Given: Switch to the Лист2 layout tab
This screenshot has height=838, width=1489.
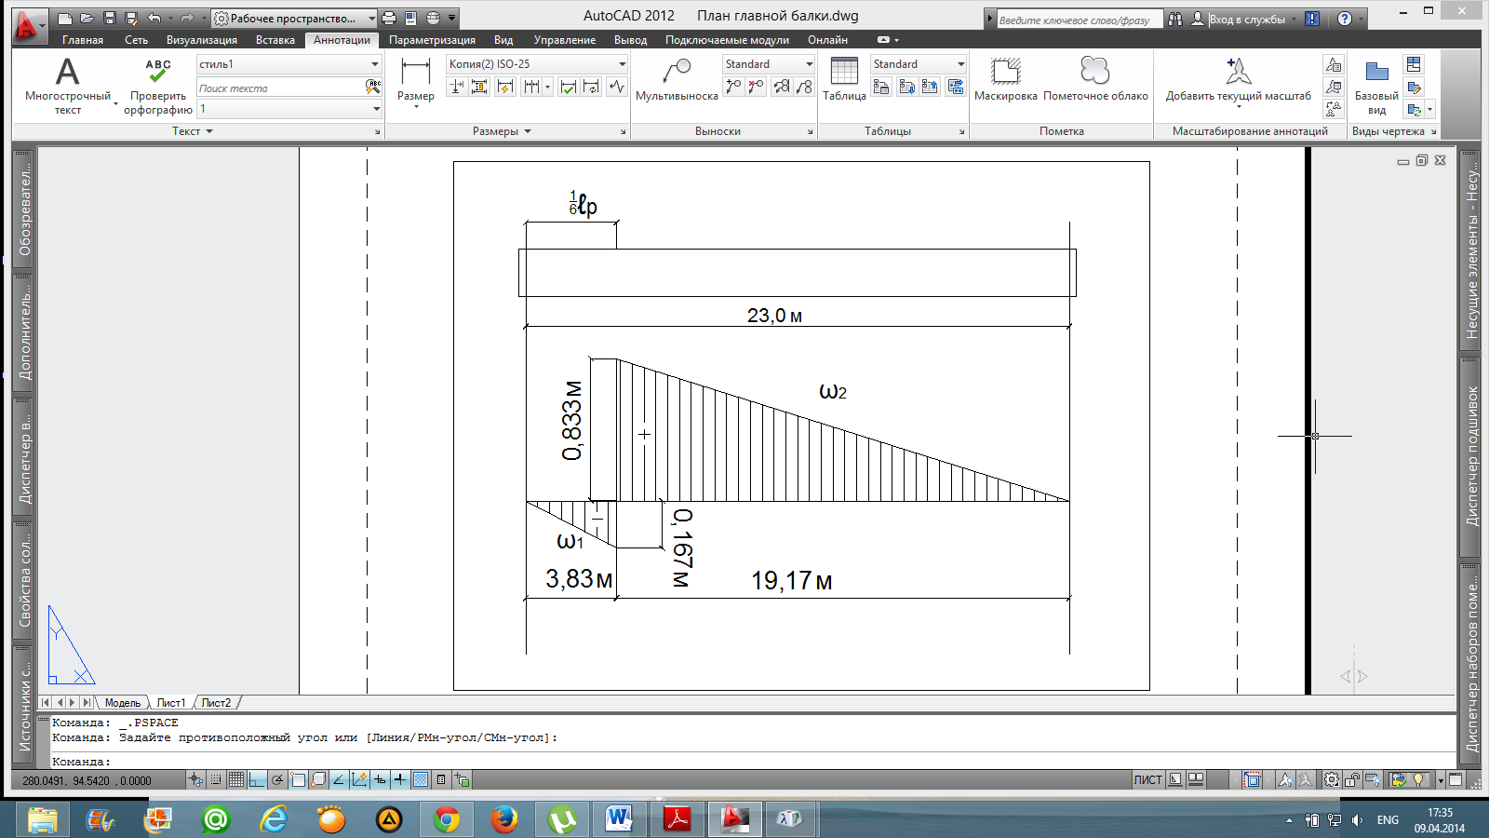Looking at the screenshot, I should click(216, 703).
